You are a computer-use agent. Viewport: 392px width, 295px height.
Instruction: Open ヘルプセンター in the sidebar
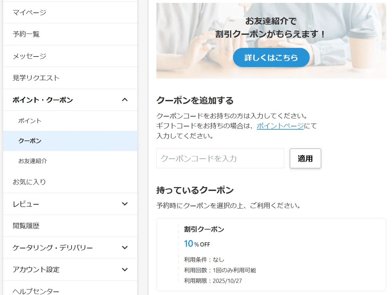click(x=36, y=291)
